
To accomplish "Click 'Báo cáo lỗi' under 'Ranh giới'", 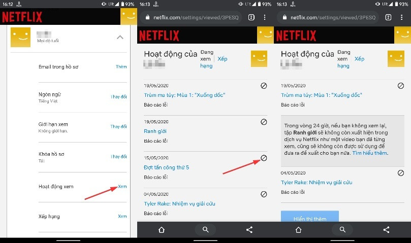I will 155,141.
